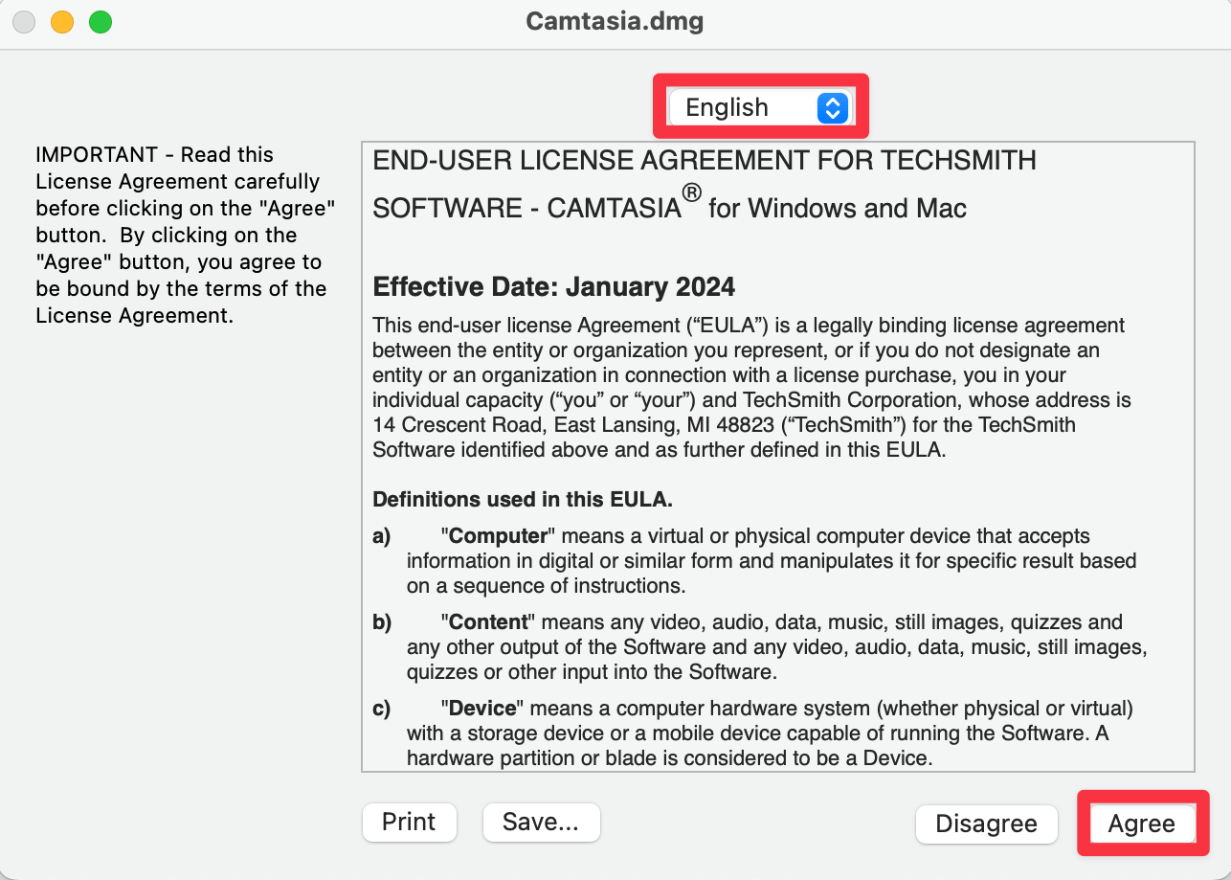1231x880 pixels.
Task: Click the bold Device term in definitions
Action: coord(483,709)
